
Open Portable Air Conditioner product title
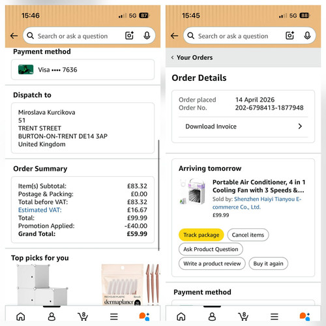(259, 186)
